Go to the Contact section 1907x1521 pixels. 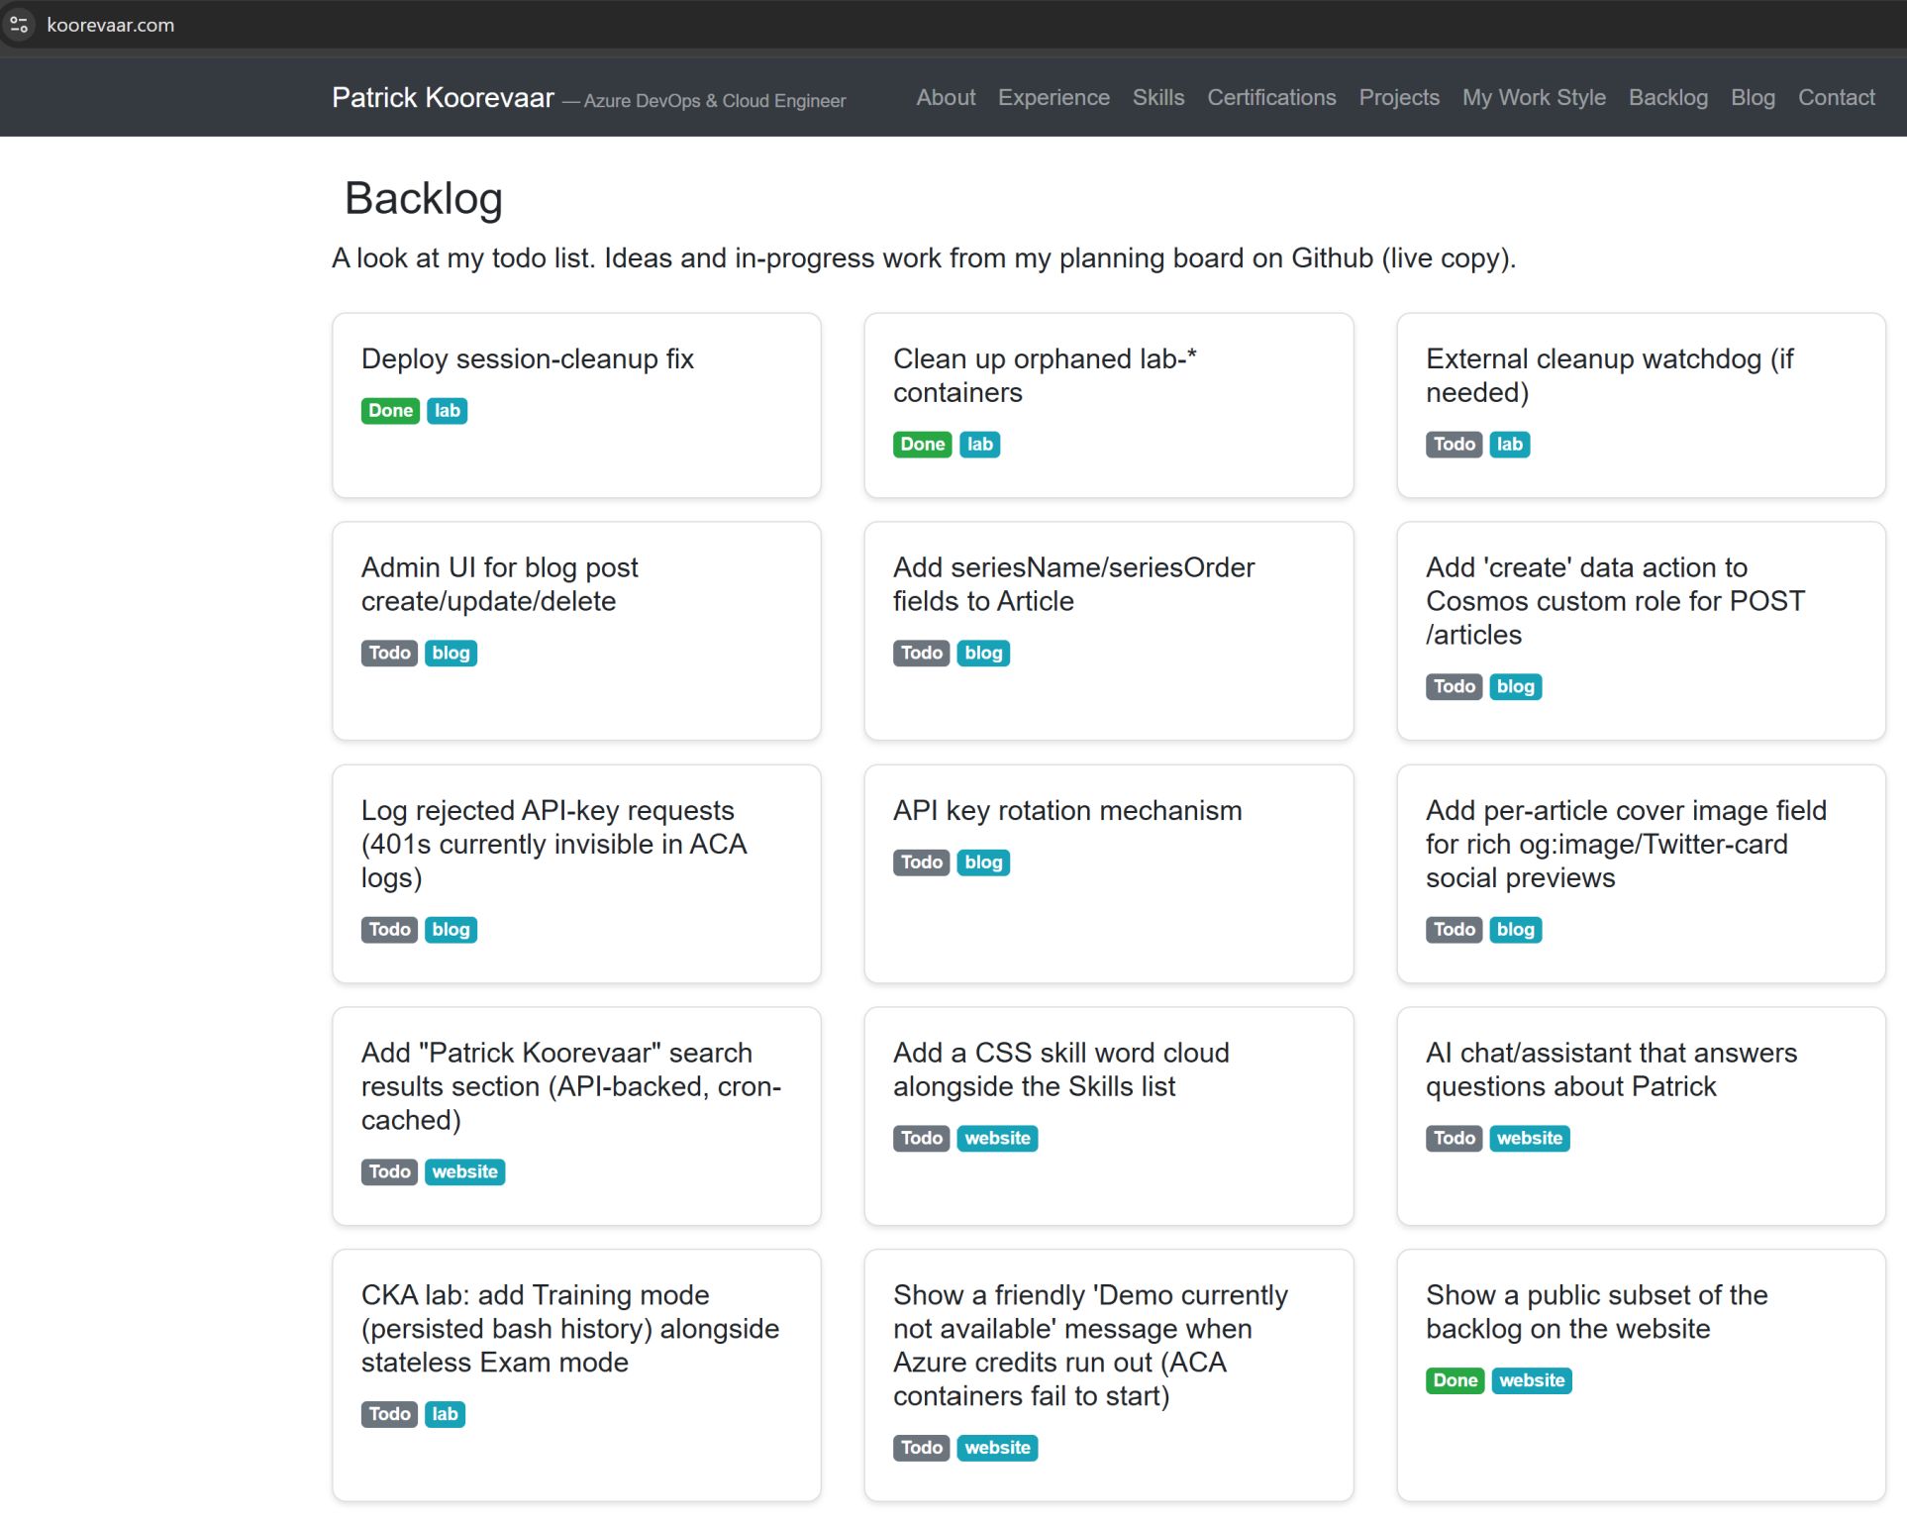[1837, 97]
